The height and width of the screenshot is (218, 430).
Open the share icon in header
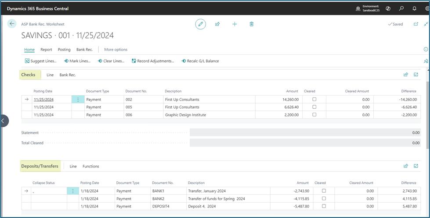click(x=217, y=24)
